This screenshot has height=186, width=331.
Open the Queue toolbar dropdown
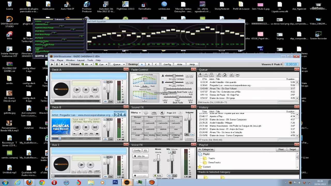coord(124,64)
